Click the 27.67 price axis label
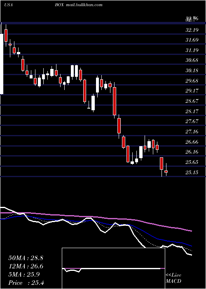Screen dimensions: 206x289 tap(192, 121)
